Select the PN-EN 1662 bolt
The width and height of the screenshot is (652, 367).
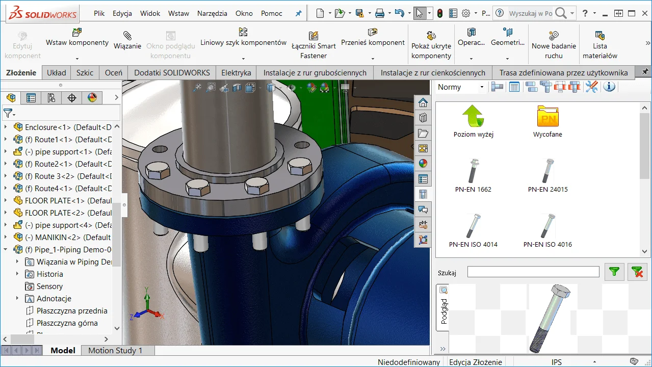(473, 176)
